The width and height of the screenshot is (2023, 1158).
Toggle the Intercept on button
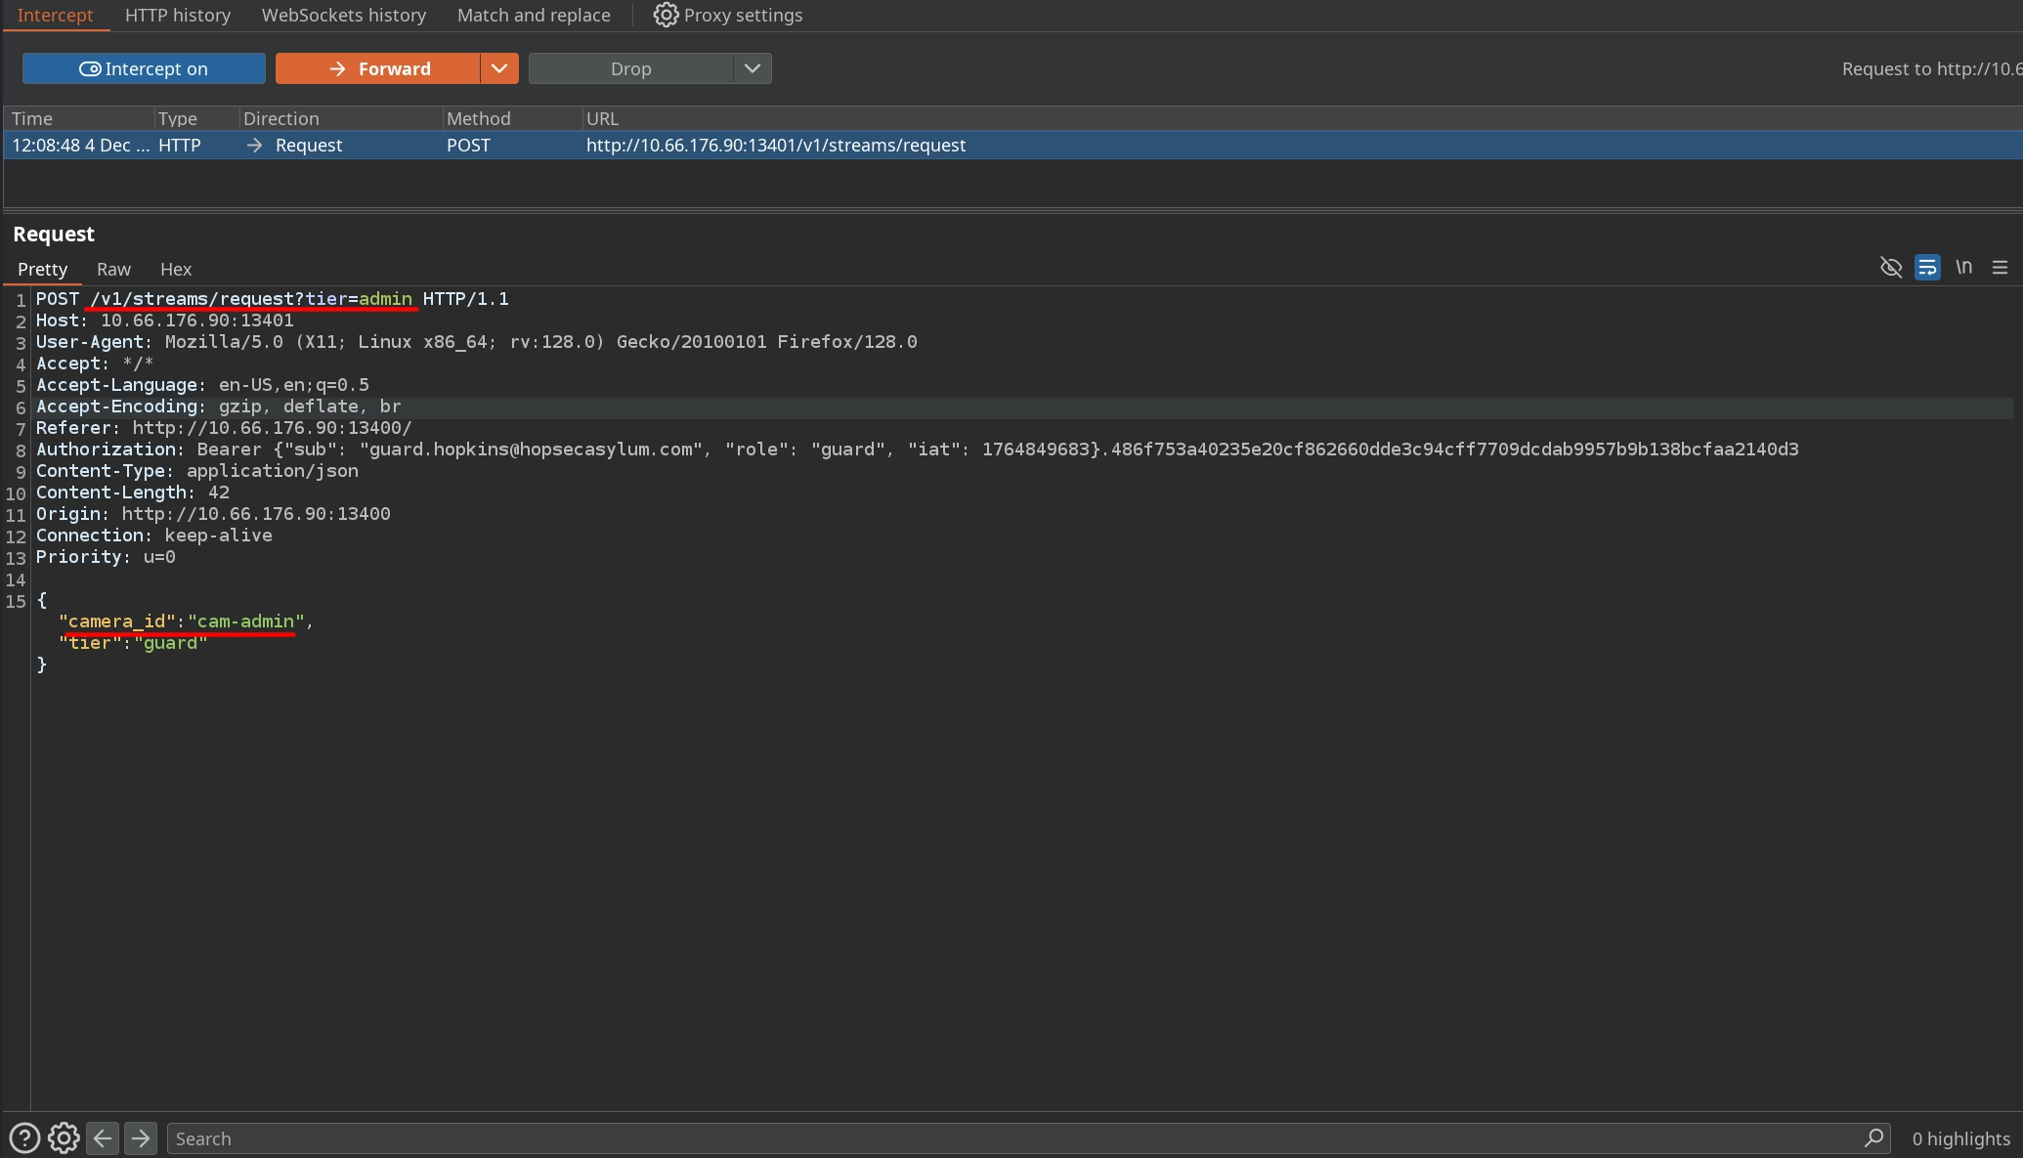tap(144, 68)
